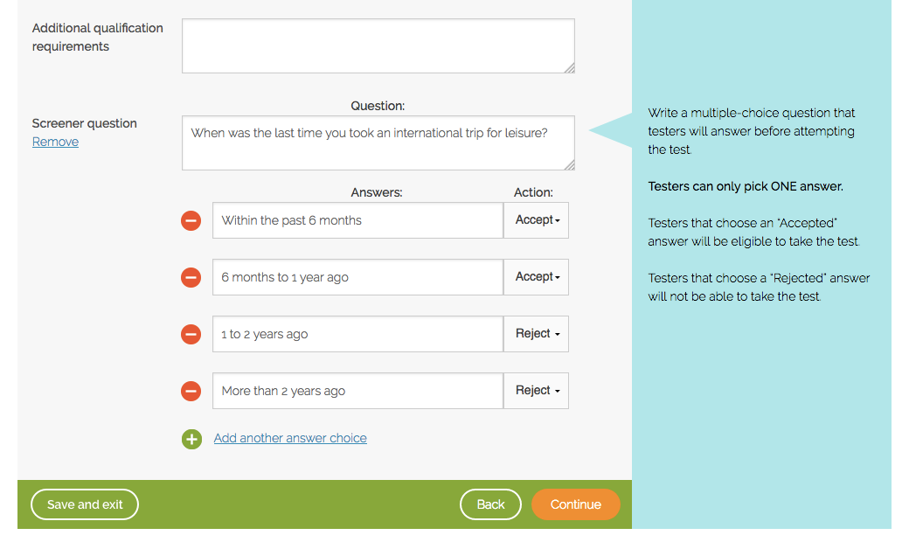The image size is (909, 556).
Task: Select Save and exit
Action: [x=84, y=504]
